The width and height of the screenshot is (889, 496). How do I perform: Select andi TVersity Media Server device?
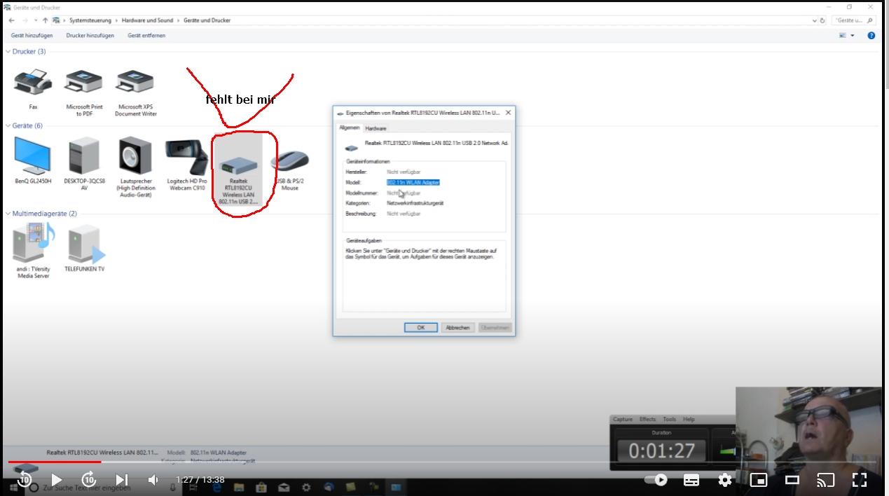34,251
